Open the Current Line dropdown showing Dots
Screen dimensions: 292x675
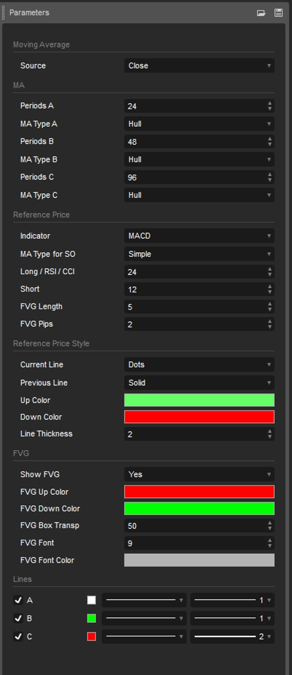click(199, 365)
